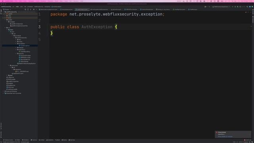Open the V1 migration SQL file

pyautogui.click(x=23, y=71)
